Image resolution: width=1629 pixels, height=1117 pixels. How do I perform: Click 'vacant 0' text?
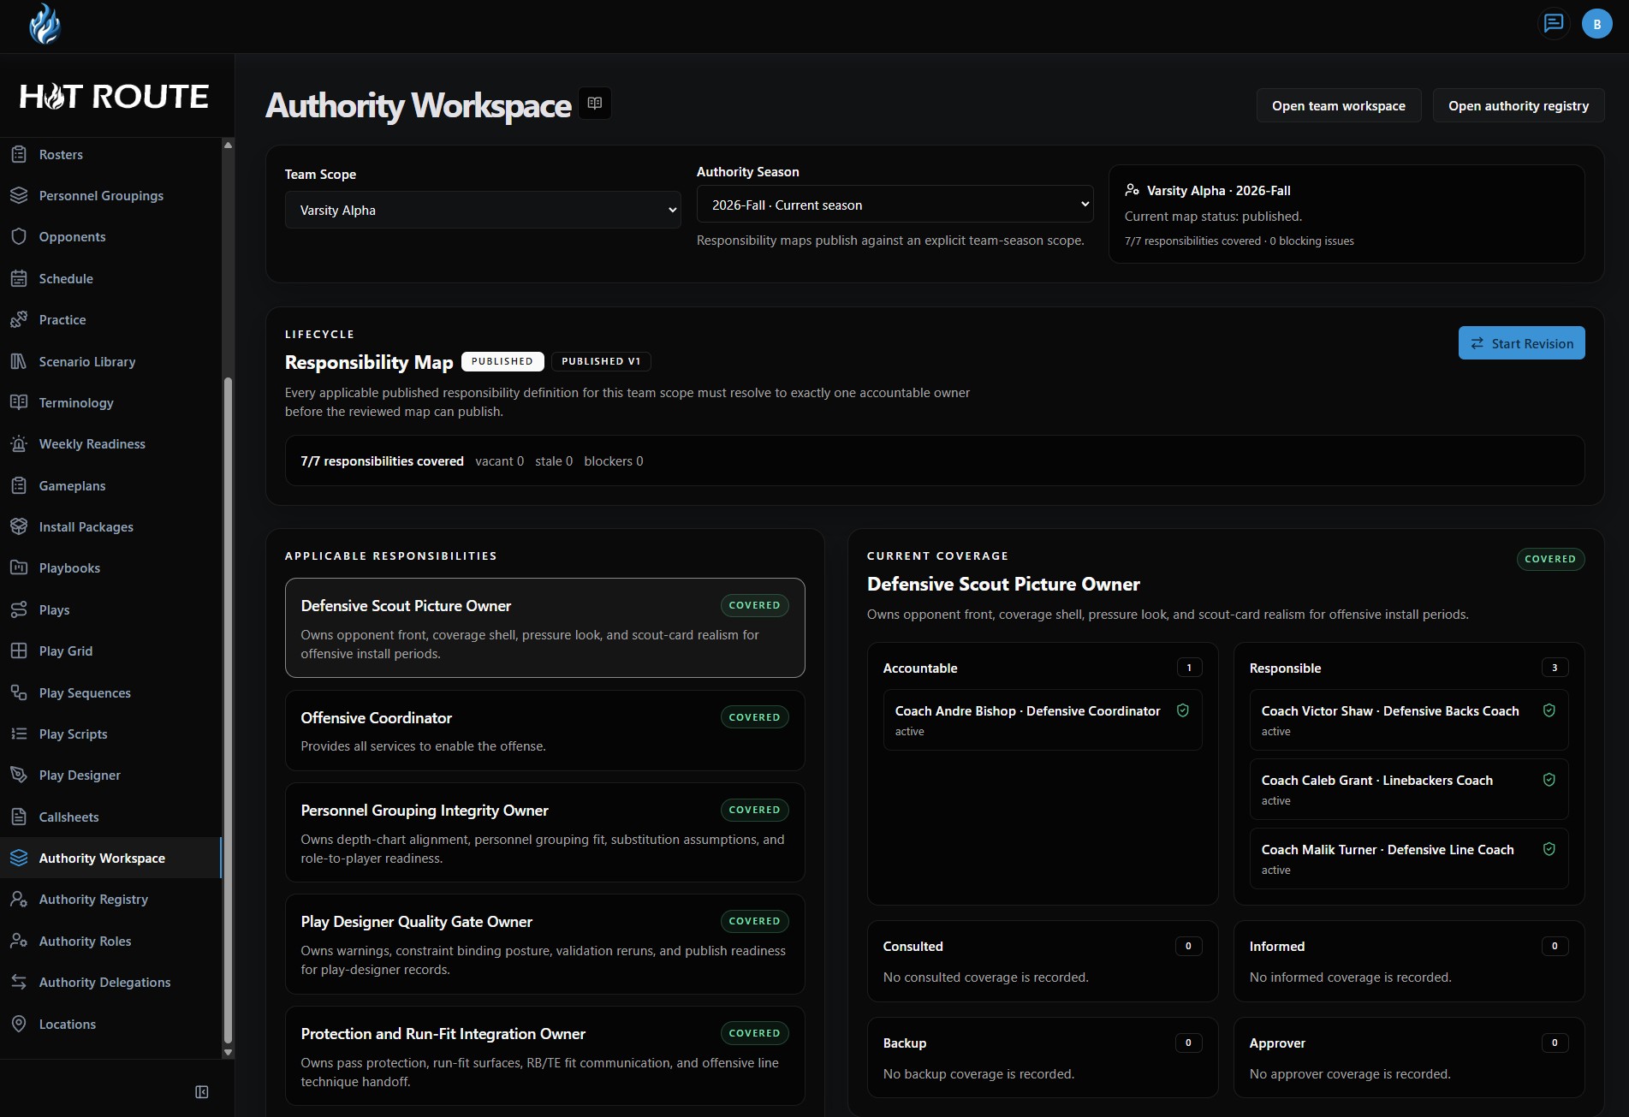[x=499, y=460]
